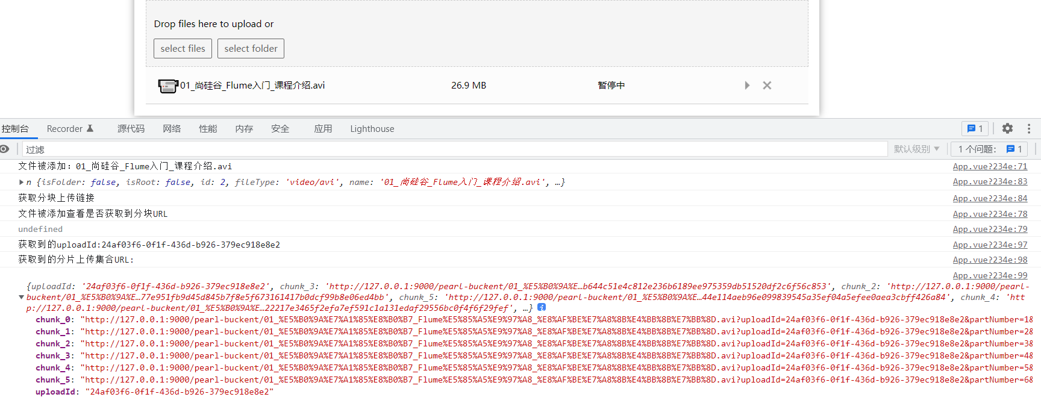
Task: Open the Lighthouse tab
Action: tap(372, 128)
